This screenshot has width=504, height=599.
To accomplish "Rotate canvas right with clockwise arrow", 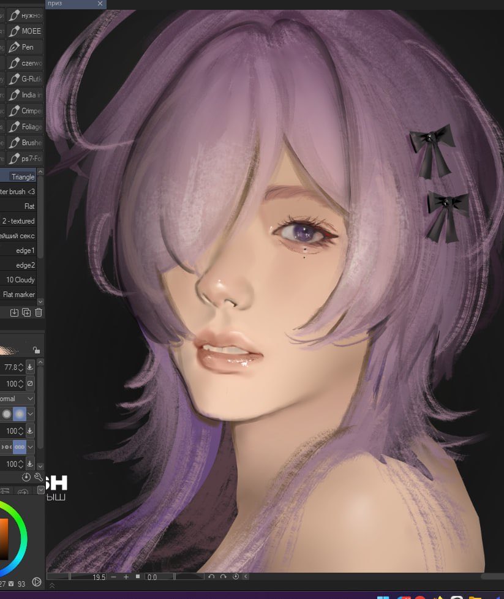I will (x=224, y=576).
